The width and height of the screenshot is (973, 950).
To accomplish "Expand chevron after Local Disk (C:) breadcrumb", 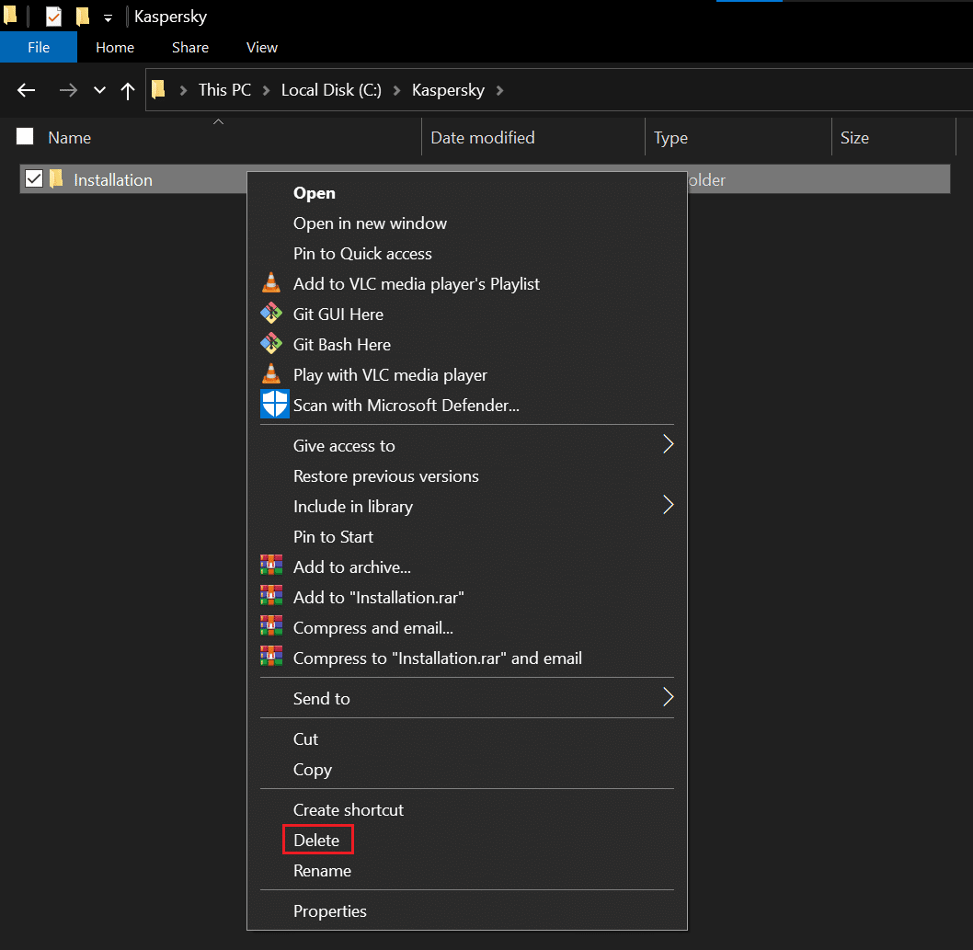I will (x=396, y=91).
